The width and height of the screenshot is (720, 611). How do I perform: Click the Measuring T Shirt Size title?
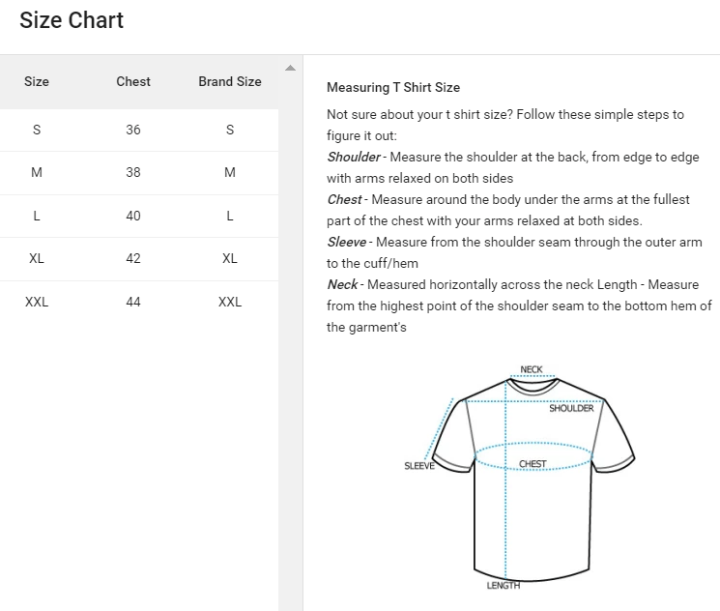click(x=393, y=88)
